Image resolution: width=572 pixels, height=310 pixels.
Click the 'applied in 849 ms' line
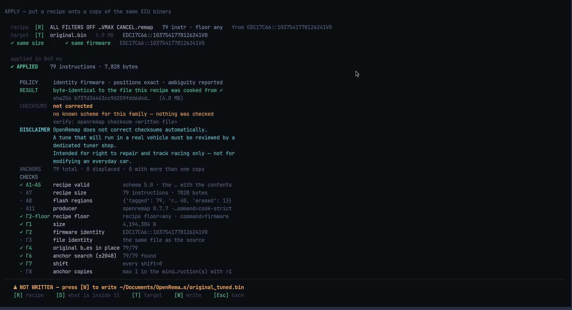click(36, 59)
